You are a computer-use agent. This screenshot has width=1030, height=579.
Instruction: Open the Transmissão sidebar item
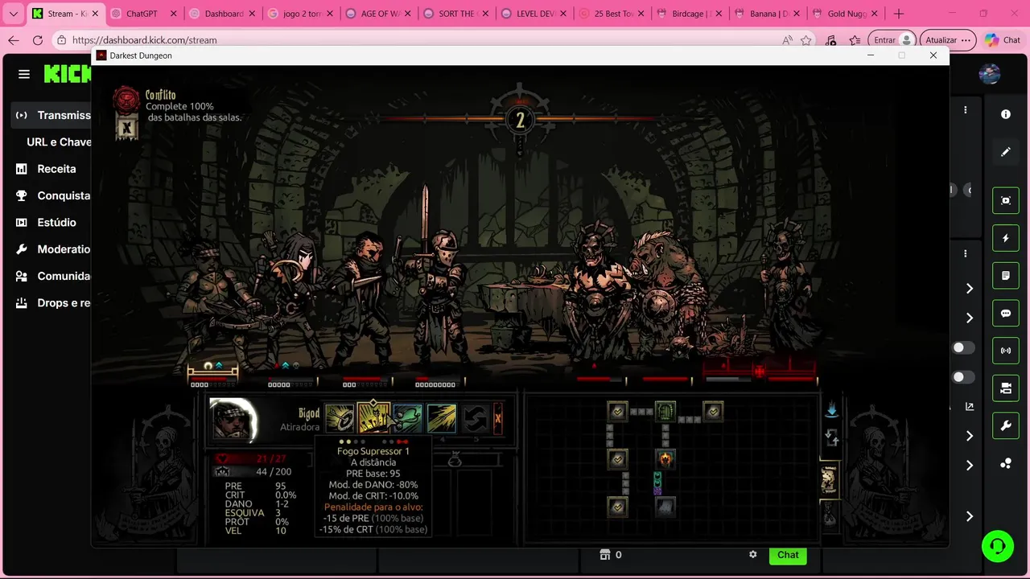click(x=52, y=115)
